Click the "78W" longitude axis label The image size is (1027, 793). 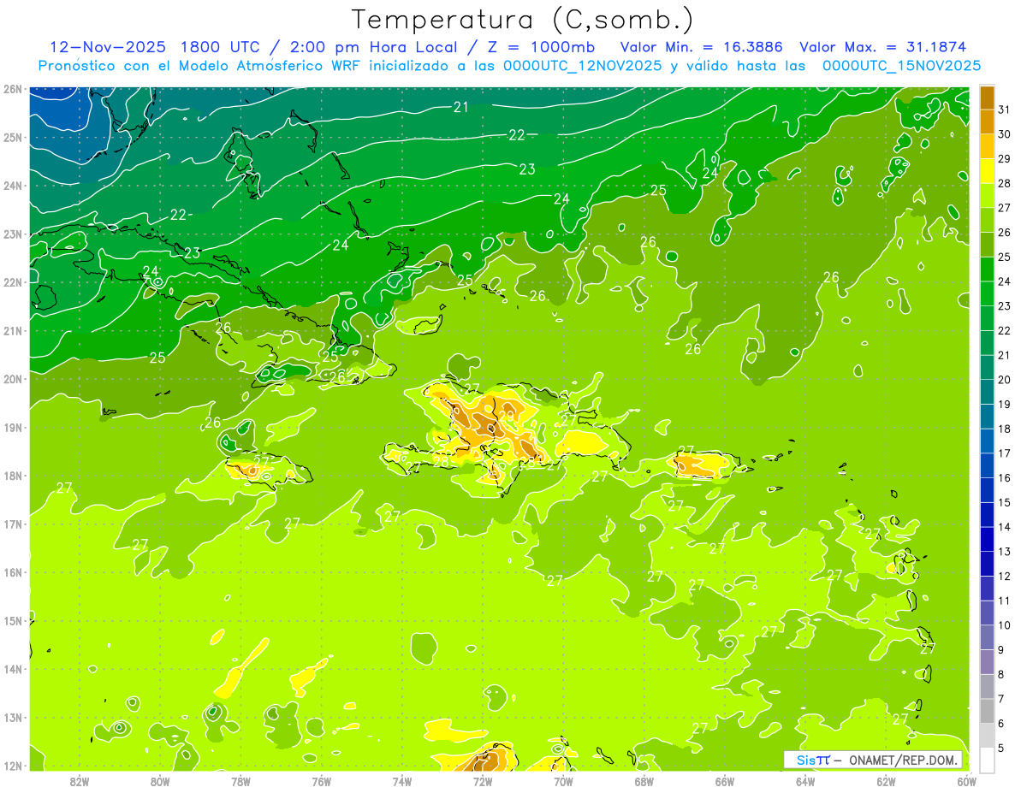(x=240, y=780)
